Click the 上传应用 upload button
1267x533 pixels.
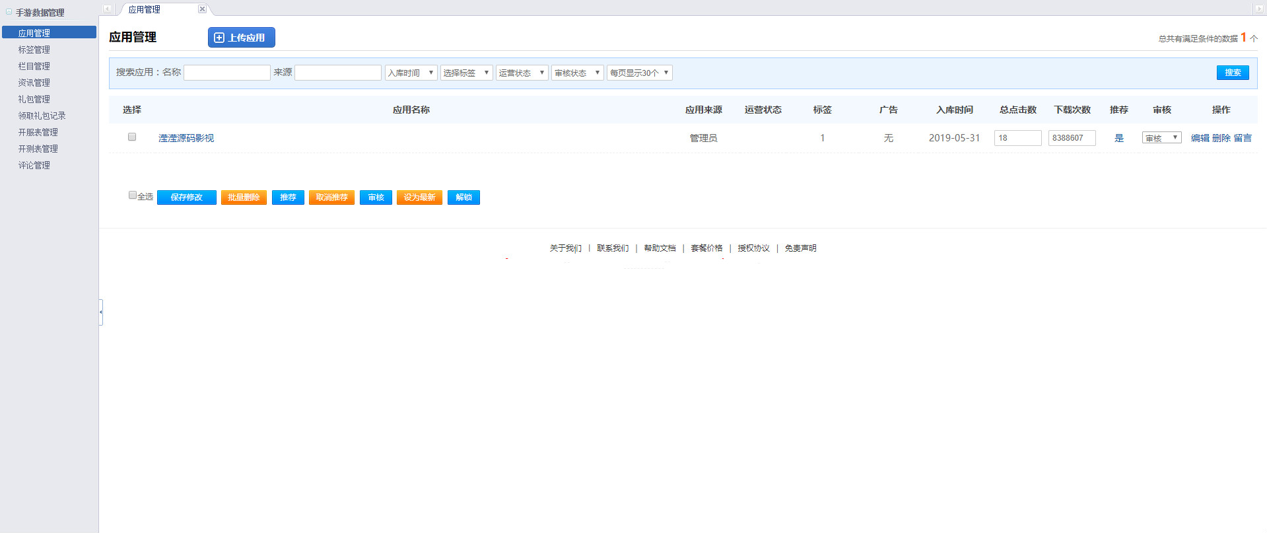tap(241, 38)
